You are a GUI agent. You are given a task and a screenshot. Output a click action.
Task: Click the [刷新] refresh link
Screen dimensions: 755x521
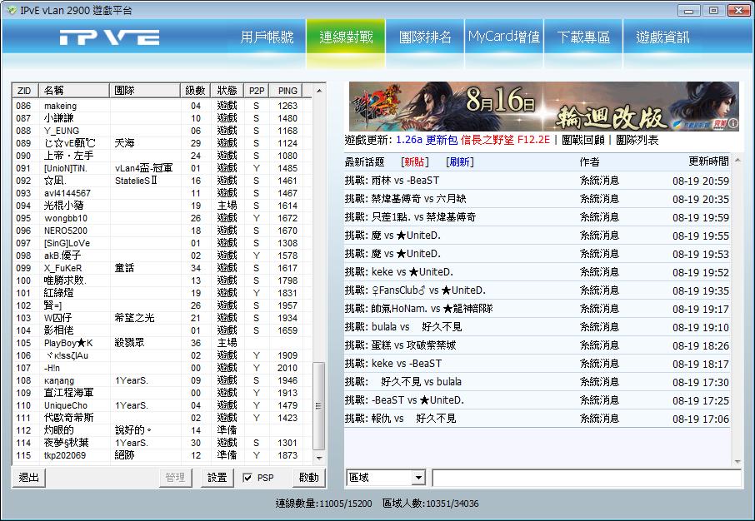point(459,161)
